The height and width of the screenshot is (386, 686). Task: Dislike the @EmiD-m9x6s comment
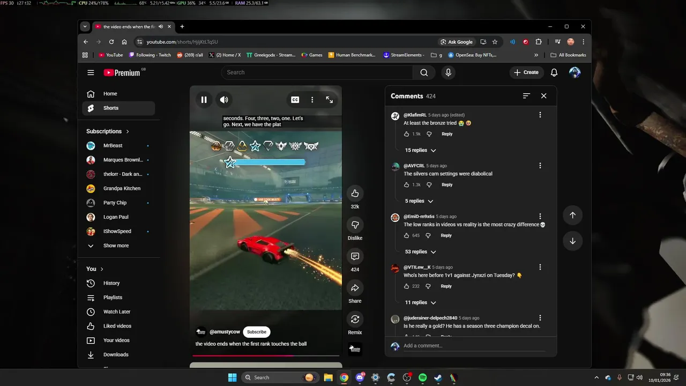click(x=428, y=235)
